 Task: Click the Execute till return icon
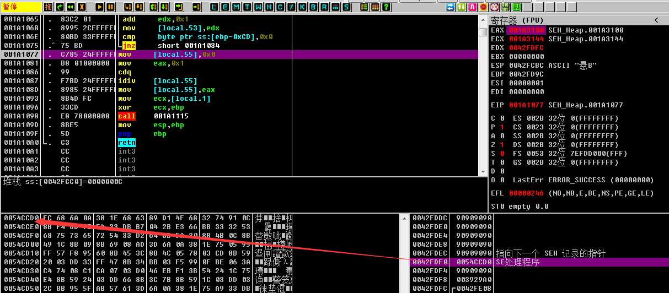tap(179, 7)
